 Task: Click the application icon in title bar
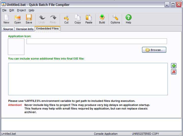(3, 4)
